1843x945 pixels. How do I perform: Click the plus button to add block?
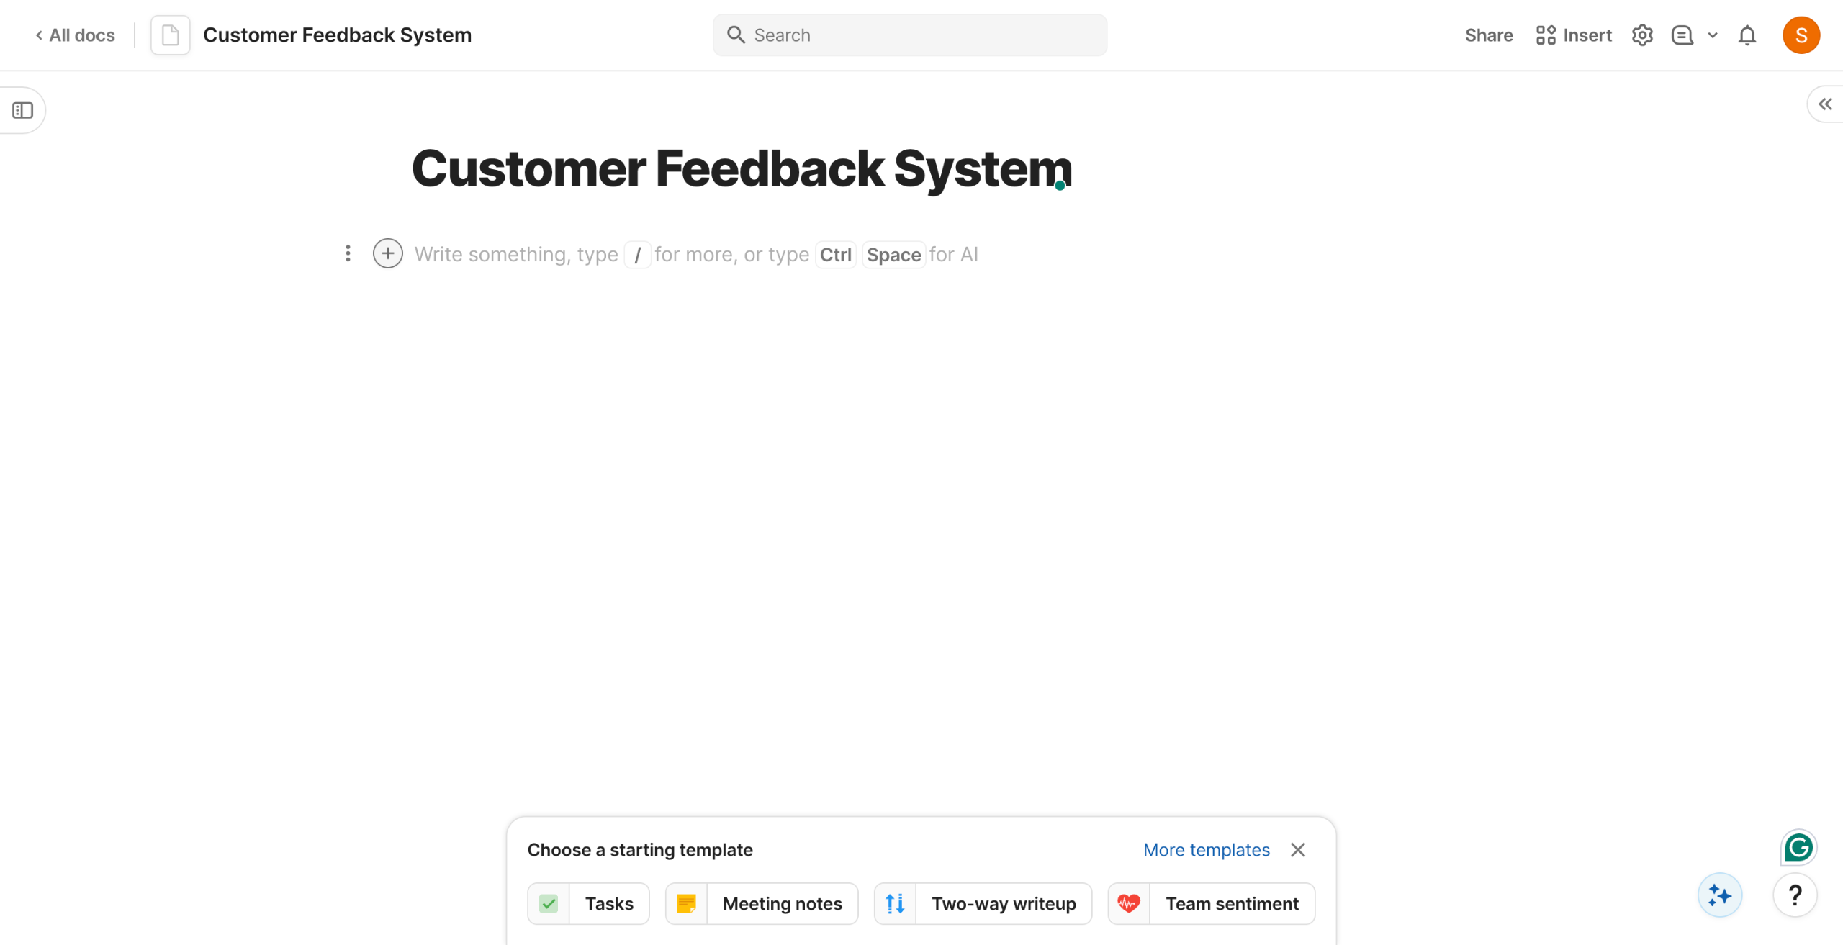point(387,253)
